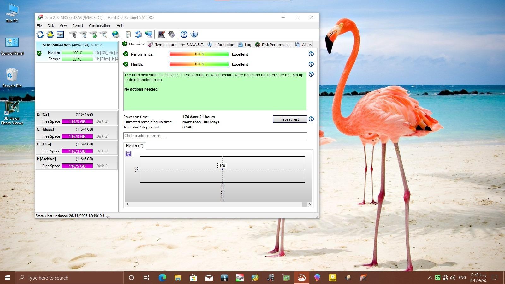This screenshot has width=505, height=284.
Task: Switch to the S.M.A.R.T. tab
Action: 192,44
